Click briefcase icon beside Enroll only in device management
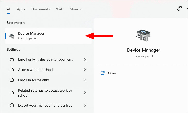Screen dimensions: 188x113 pyautogui.click(x=12, y=59)
